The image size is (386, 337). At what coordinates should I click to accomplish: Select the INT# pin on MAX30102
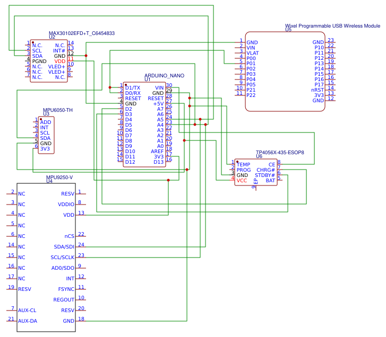(59, 50)
